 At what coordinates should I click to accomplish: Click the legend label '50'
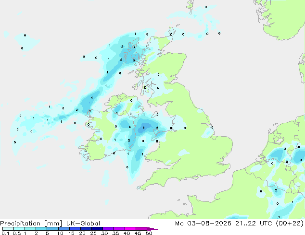click(x=149, y=233)
